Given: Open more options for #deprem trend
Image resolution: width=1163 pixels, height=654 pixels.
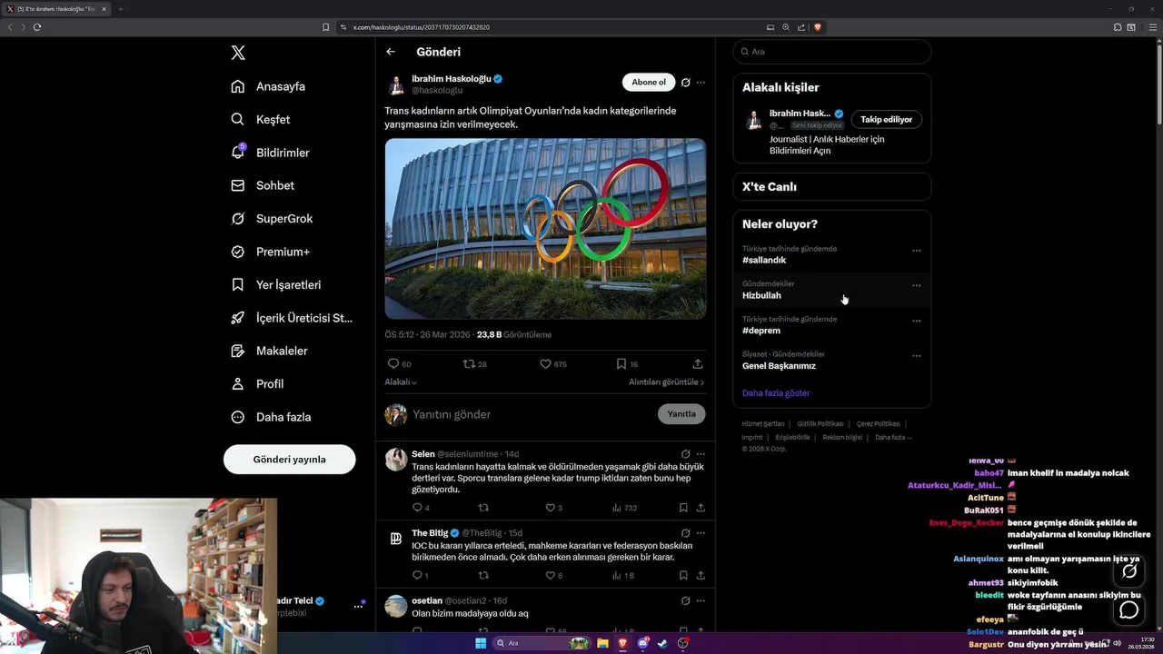Looking at the screenshot, I should [916, 321].
